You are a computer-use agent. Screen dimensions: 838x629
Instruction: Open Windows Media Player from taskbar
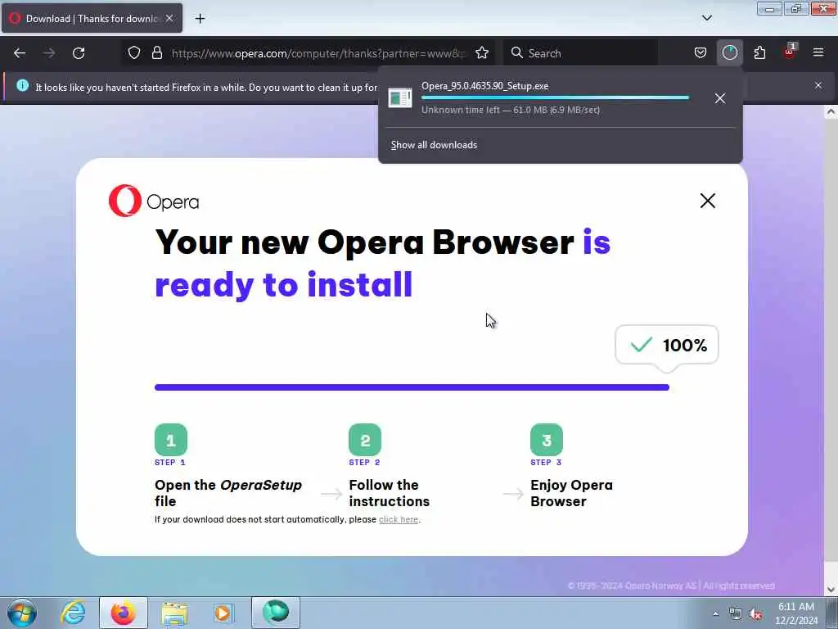tap(223, 613)
